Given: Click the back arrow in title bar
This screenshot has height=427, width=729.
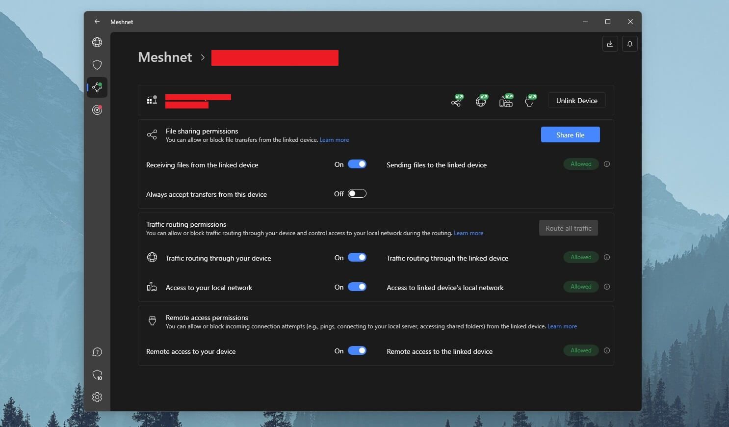Looking at the screenshot, I should tap(97, 22).
